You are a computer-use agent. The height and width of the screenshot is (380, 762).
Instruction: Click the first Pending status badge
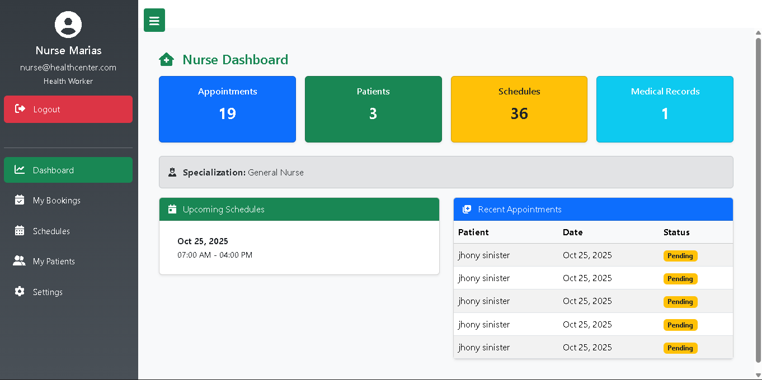(680, 255)
